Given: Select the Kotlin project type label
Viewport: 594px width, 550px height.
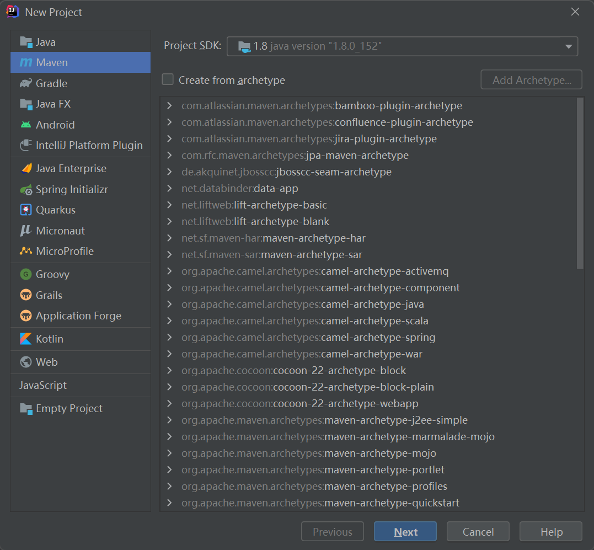Looking at the screenshot, I should pyautogui.click(x=50, y=339).
